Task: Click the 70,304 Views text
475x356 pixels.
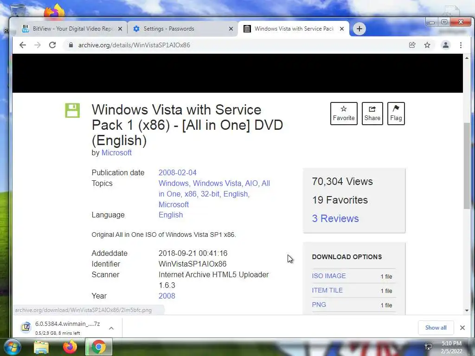Action: (342, 181)
